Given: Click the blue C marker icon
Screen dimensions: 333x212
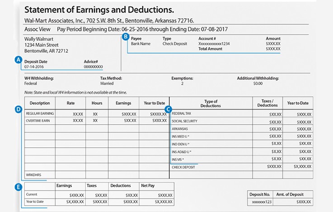Looking at the screenshot, I should (x=168, y=109).
